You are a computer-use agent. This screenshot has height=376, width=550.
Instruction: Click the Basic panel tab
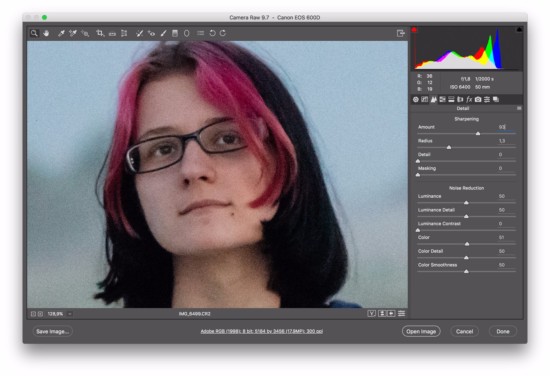(x=415, y=99)
